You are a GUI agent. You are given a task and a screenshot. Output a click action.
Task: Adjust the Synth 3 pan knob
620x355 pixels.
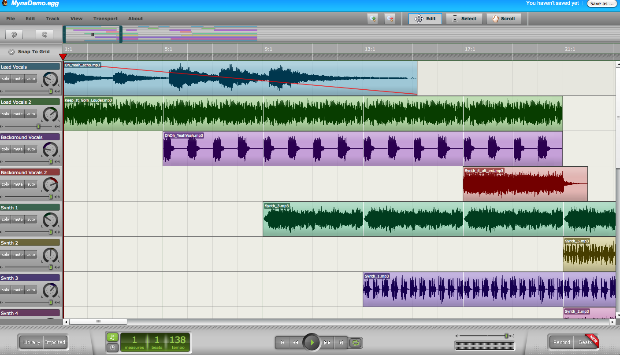(51, 290)
